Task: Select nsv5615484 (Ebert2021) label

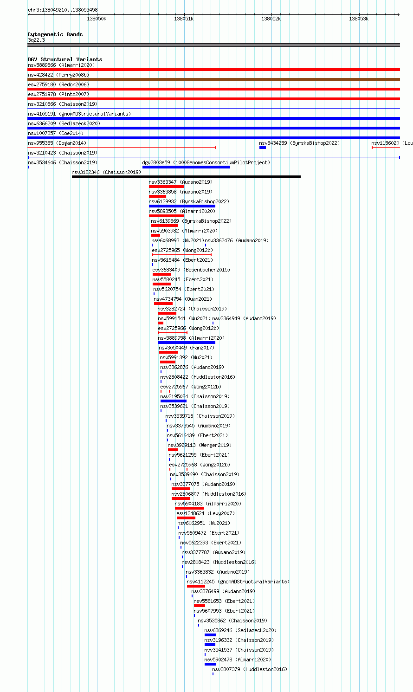Action: tap(182, 260)
